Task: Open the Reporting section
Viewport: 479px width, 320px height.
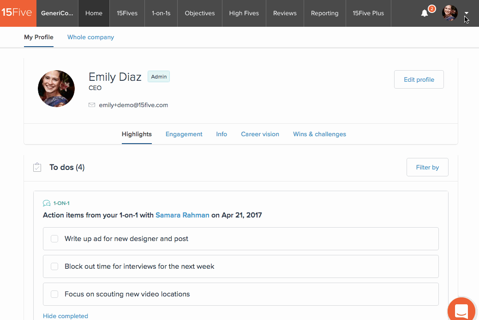Action: click(x=325, y=13)
